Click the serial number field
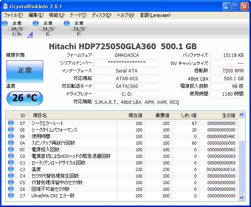251x207 pixels. (x=127, y=63)
